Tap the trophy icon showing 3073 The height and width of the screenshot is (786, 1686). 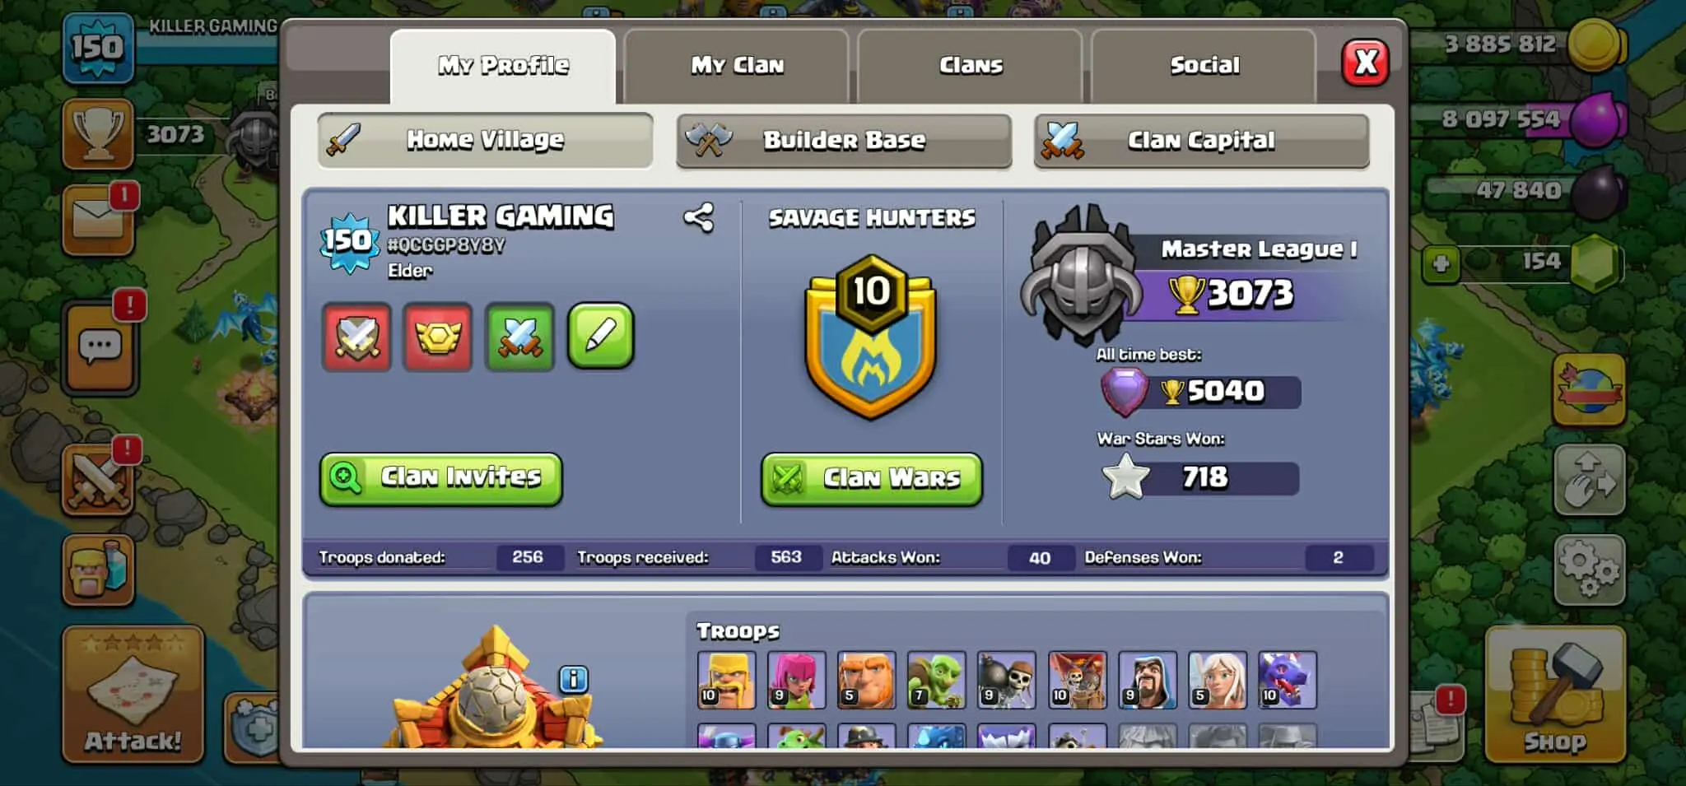click(98, 133)
